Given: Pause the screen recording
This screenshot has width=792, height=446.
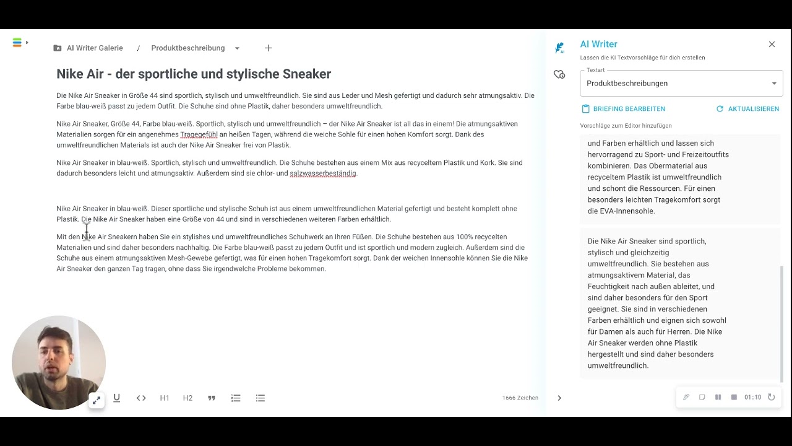Looking at the screenshot, I should point(718,397).
